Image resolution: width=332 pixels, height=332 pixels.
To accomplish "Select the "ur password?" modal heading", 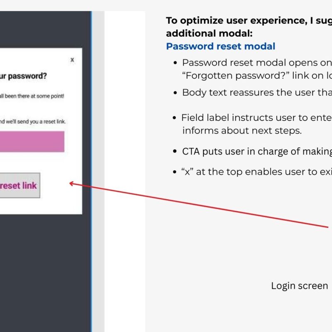I will [x=23, y=77].
